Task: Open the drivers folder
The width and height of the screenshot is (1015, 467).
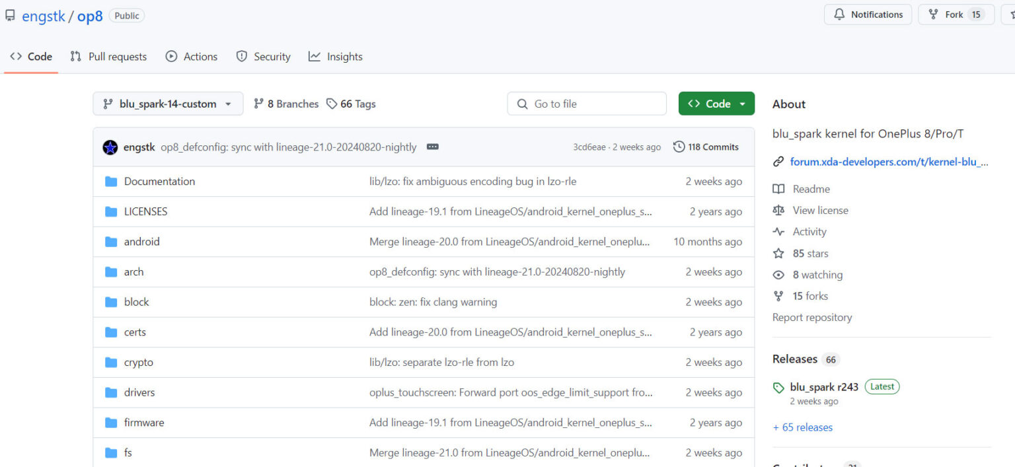Action: 139,392
